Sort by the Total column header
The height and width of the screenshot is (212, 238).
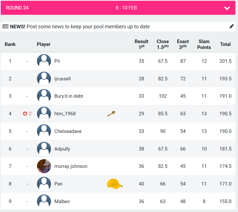(x=225, y=44)
